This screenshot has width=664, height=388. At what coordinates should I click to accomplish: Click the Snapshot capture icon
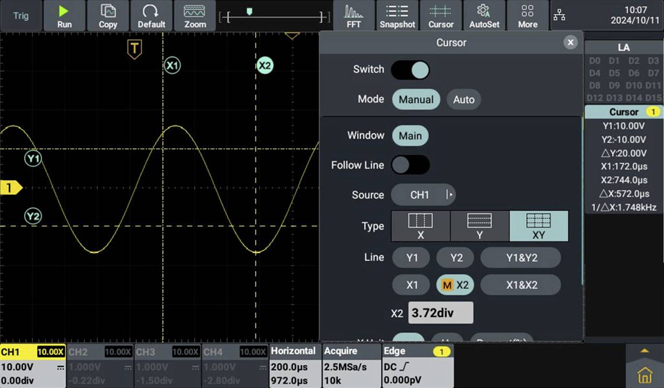[397, 15]
